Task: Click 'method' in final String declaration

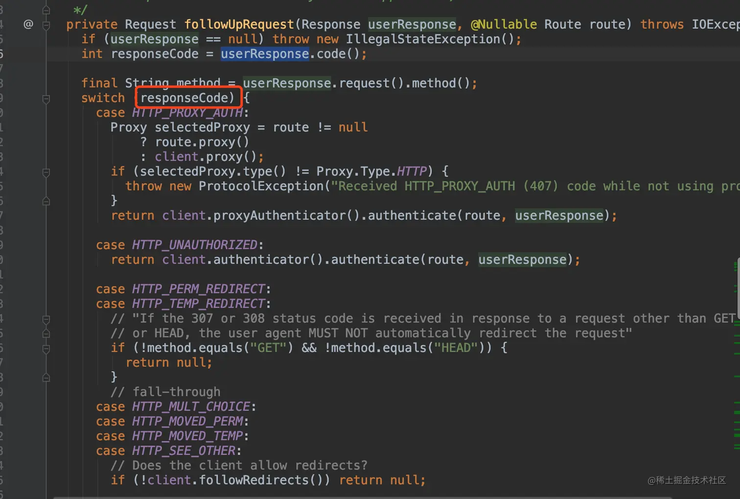Action: click(x=198, y=83)
